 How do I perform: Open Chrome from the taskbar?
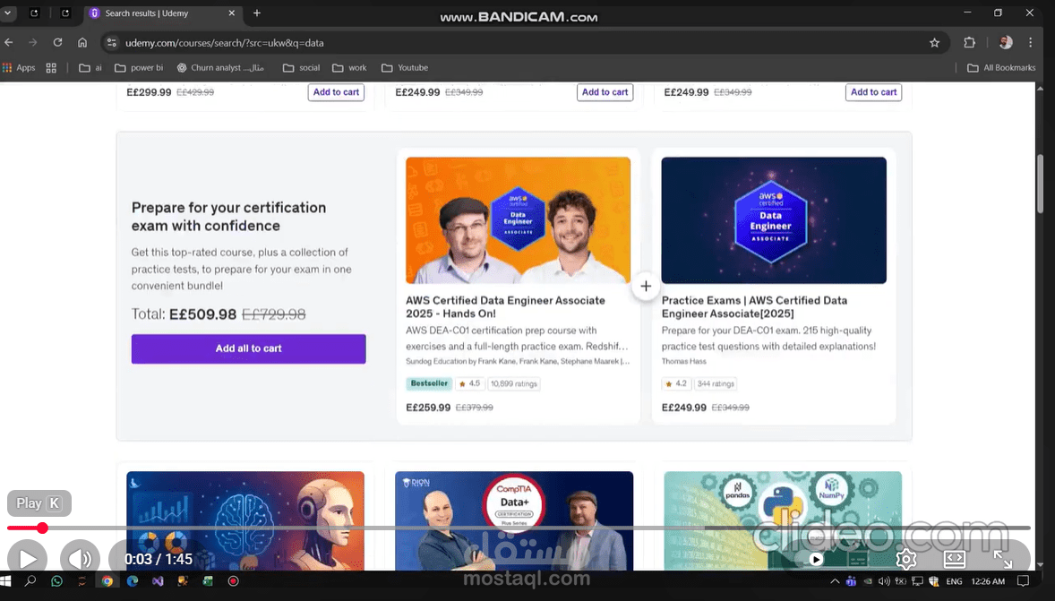pyautogui.click(x=107, y=580)
